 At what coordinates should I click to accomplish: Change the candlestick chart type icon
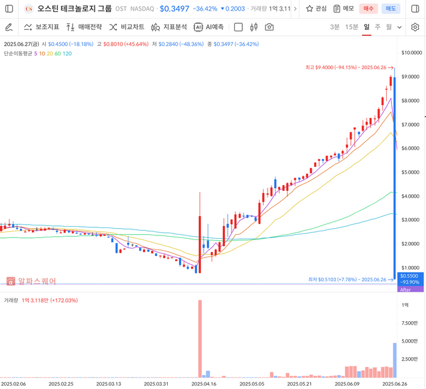click(x=254, y=27)
